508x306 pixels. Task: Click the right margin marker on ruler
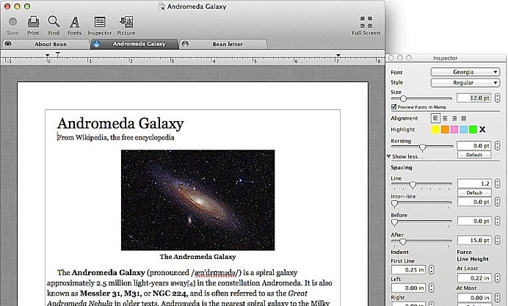point(338,55)
